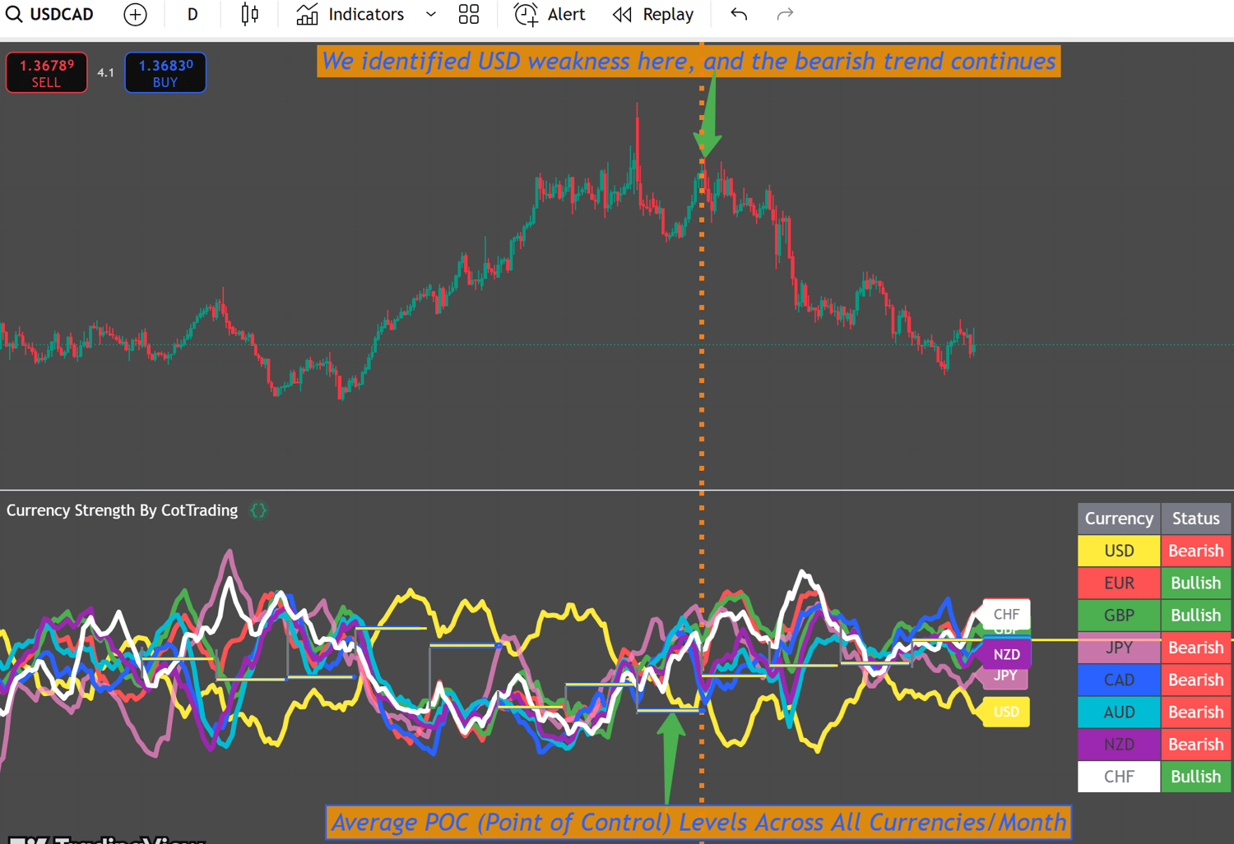Select the CAD cell in the Currency table

pyautogui.click(x=1119, y=680)
